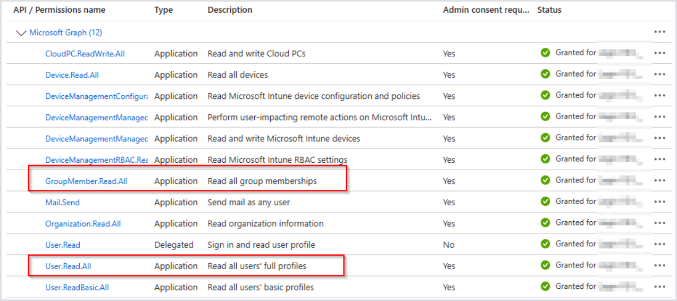Click granted checkmark icon for User.ReadBasic.All
Viewport: 677px width, 301px height.
click(x=545, y=287)
